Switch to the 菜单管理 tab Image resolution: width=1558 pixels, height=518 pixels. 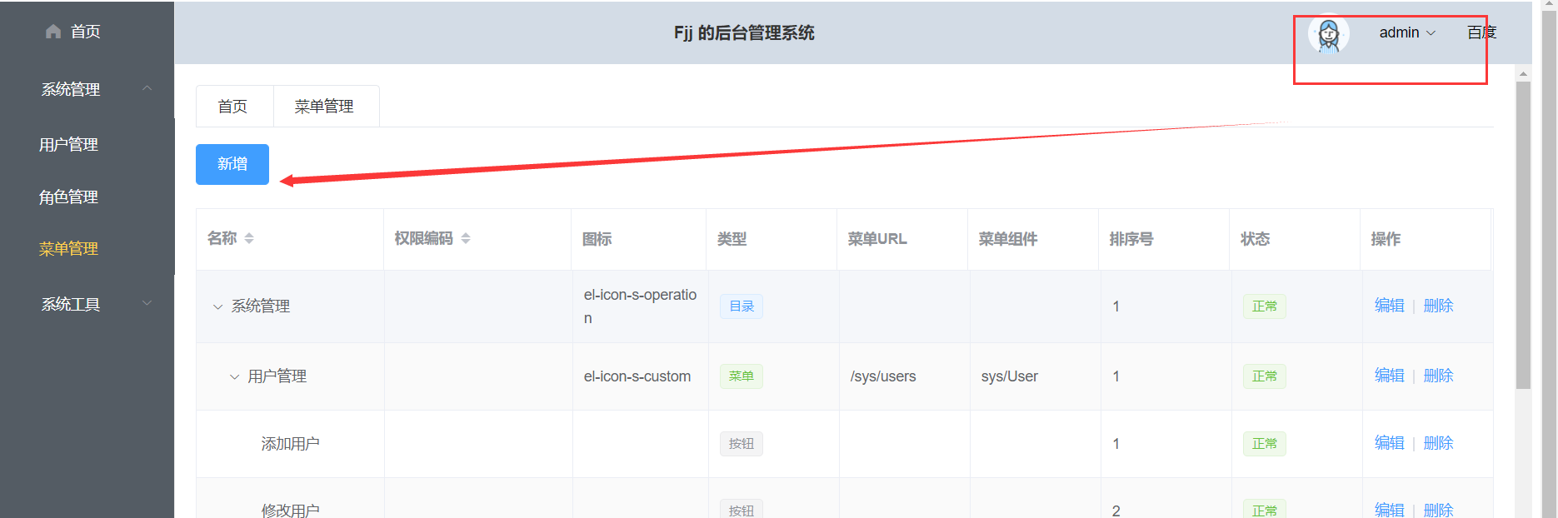click(324, 107)
